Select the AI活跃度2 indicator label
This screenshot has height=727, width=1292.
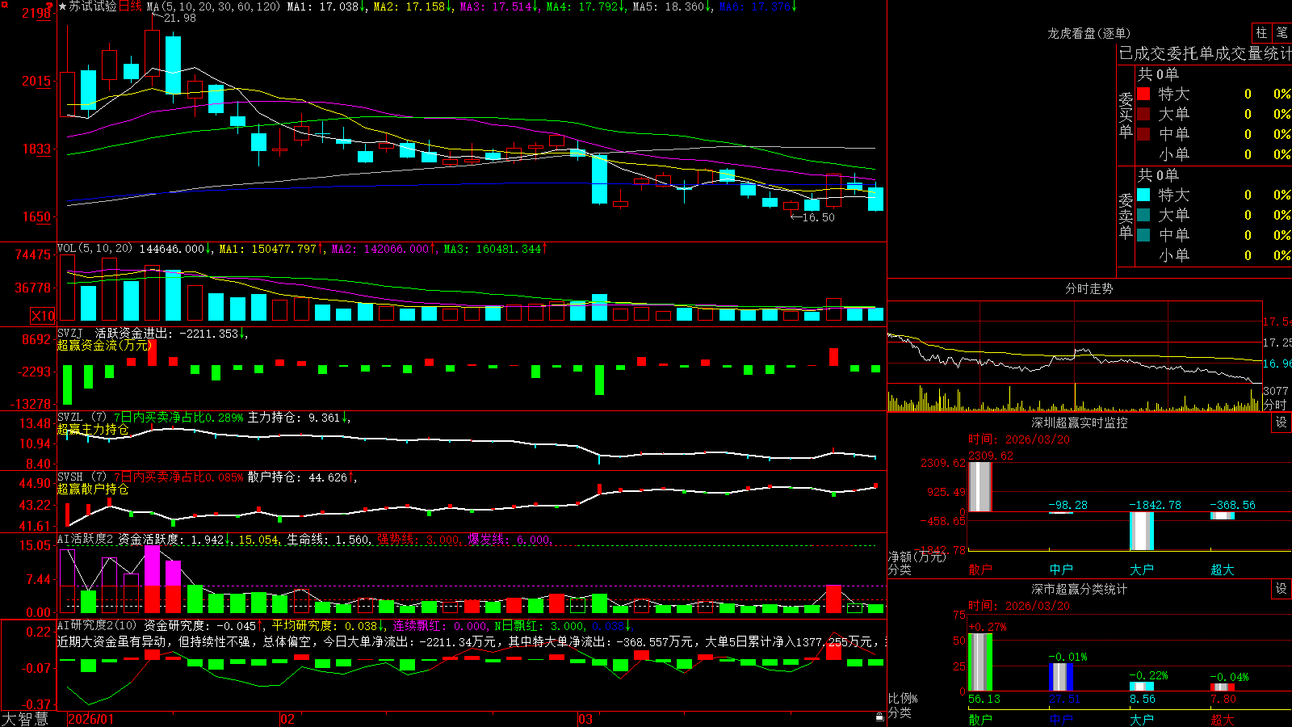[x=86, y=540]
